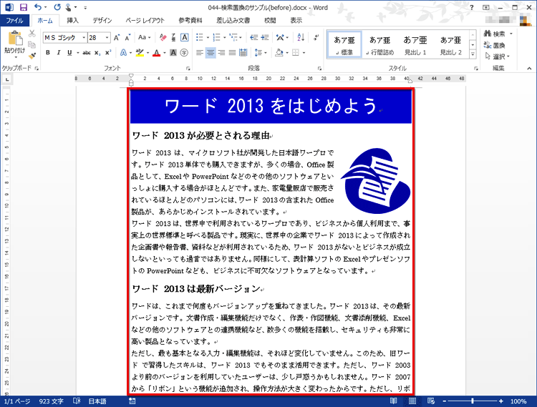Adjust the zoom slider handle
Viewport: 537px width, 407px height.
pos(473,401)
